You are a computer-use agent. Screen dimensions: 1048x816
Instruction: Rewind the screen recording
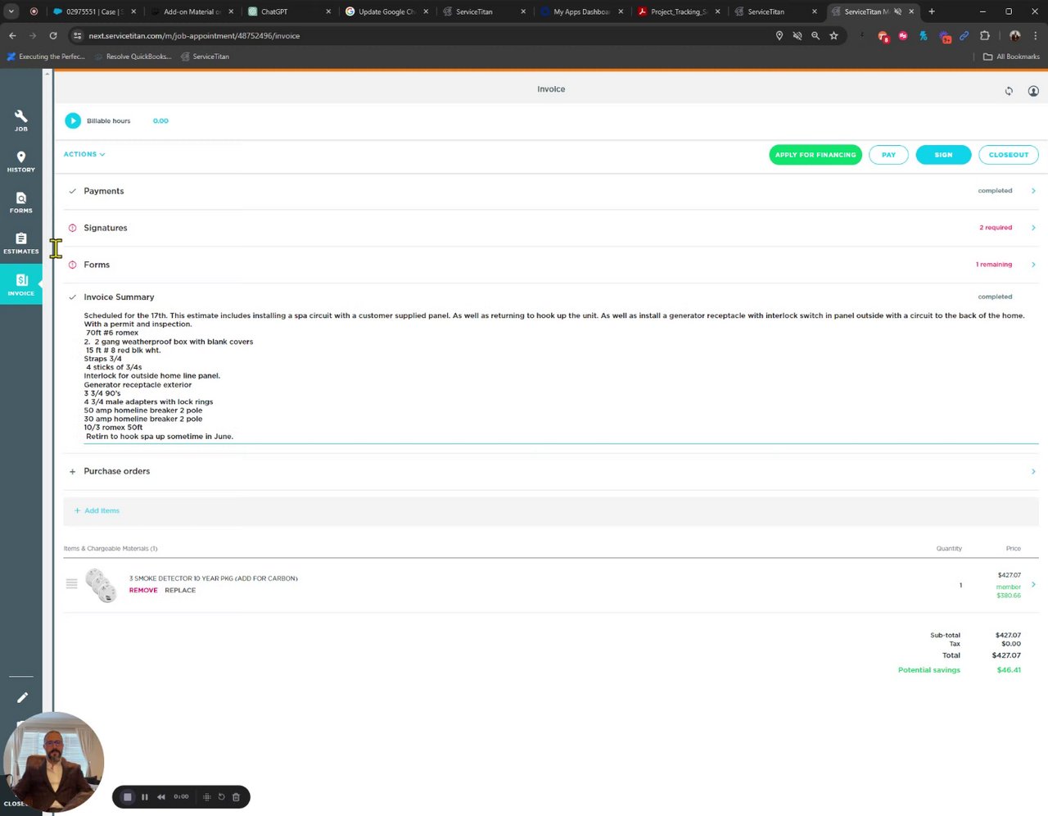[161, 796]
